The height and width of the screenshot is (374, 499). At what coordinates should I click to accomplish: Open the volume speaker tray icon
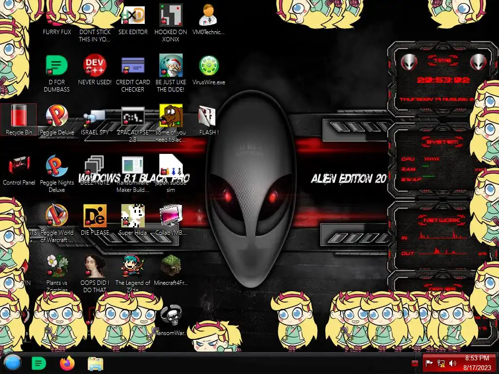(x=452, y=363)
